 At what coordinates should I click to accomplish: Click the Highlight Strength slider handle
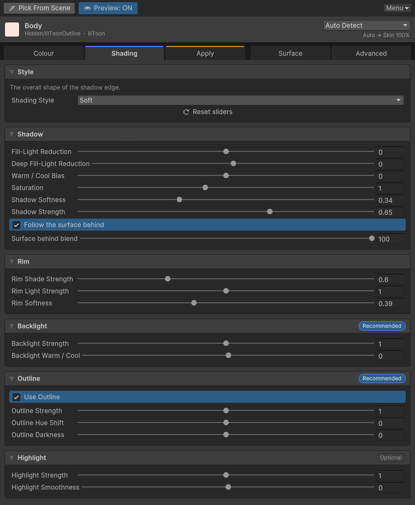(226, 475)
